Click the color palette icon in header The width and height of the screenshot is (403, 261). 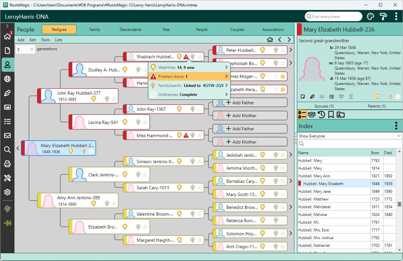(x=371, y=17)
